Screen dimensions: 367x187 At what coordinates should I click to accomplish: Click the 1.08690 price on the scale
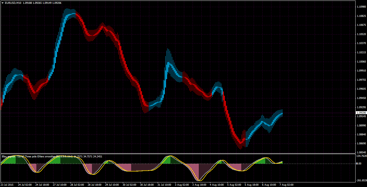click(361, 144)
